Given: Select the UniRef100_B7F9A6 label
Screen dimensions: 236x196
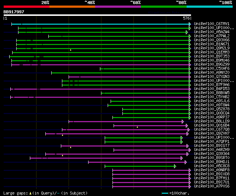Looking at the screenshot, I should tap(212, 85).
